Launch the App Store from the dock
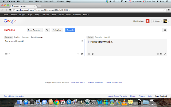Image resolution: width=171 pixels, height=107 pixels. tap(26, 102)
